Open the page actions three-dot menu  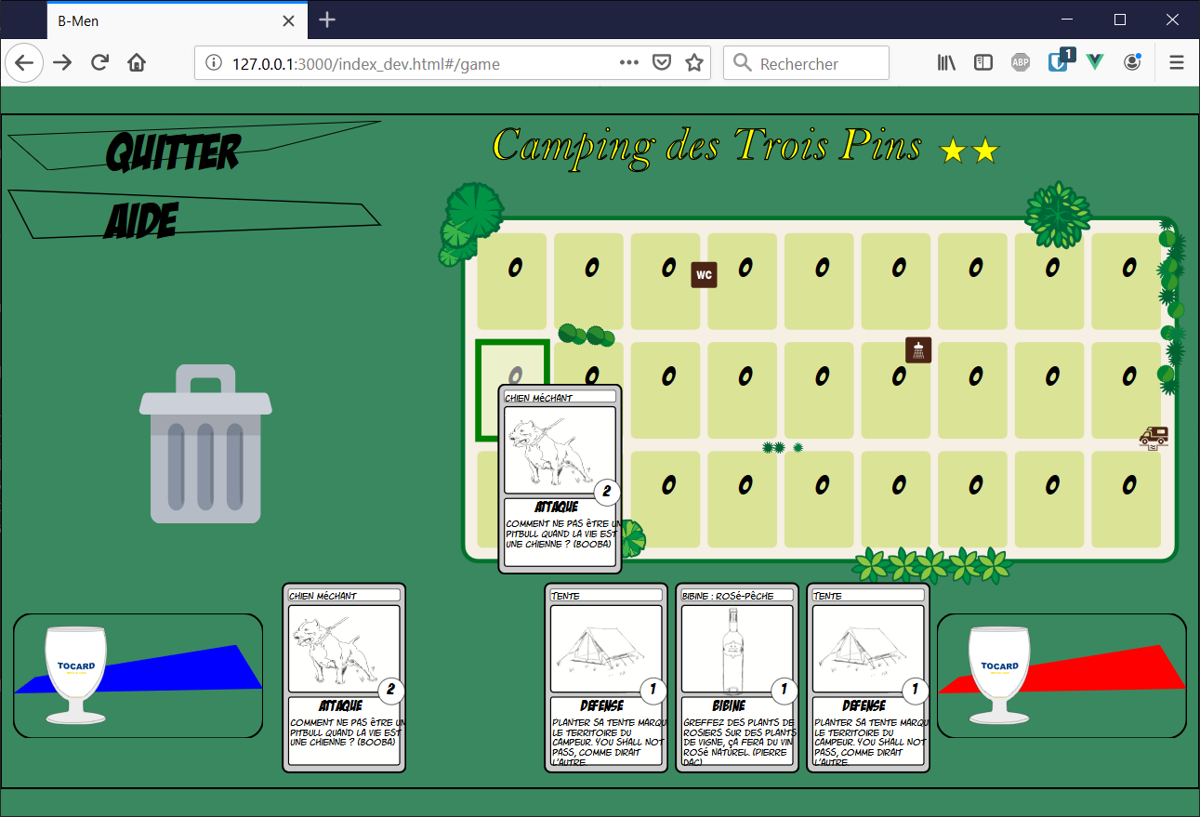[x=629, y=63]
